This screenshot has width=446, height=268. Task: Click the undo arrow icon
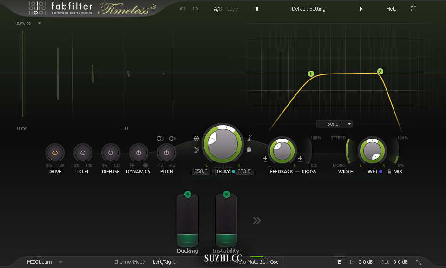point(183,9)
